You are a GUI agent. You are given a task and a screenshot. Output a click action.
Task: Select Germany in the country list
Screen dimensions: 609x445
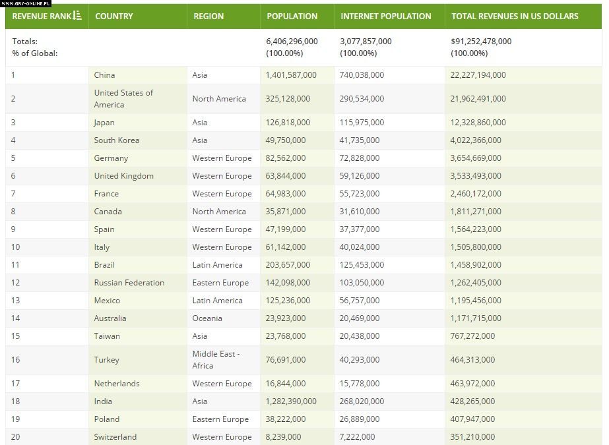pyautogui.click(x=111, y=158)
